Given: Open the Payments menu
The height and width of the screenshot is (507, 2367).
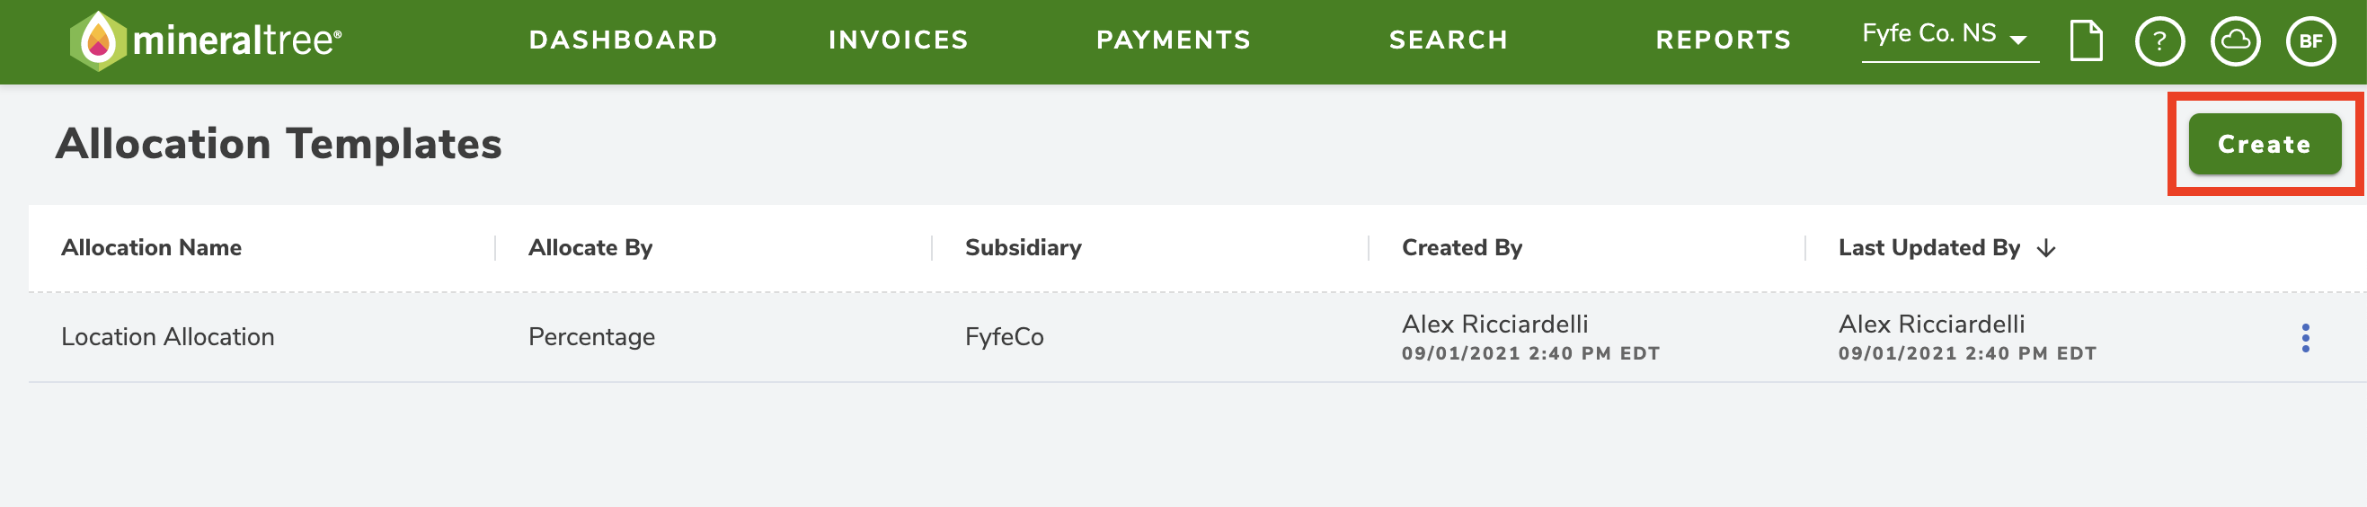Looking at the screenshot, I should (x=1174, y=40).
